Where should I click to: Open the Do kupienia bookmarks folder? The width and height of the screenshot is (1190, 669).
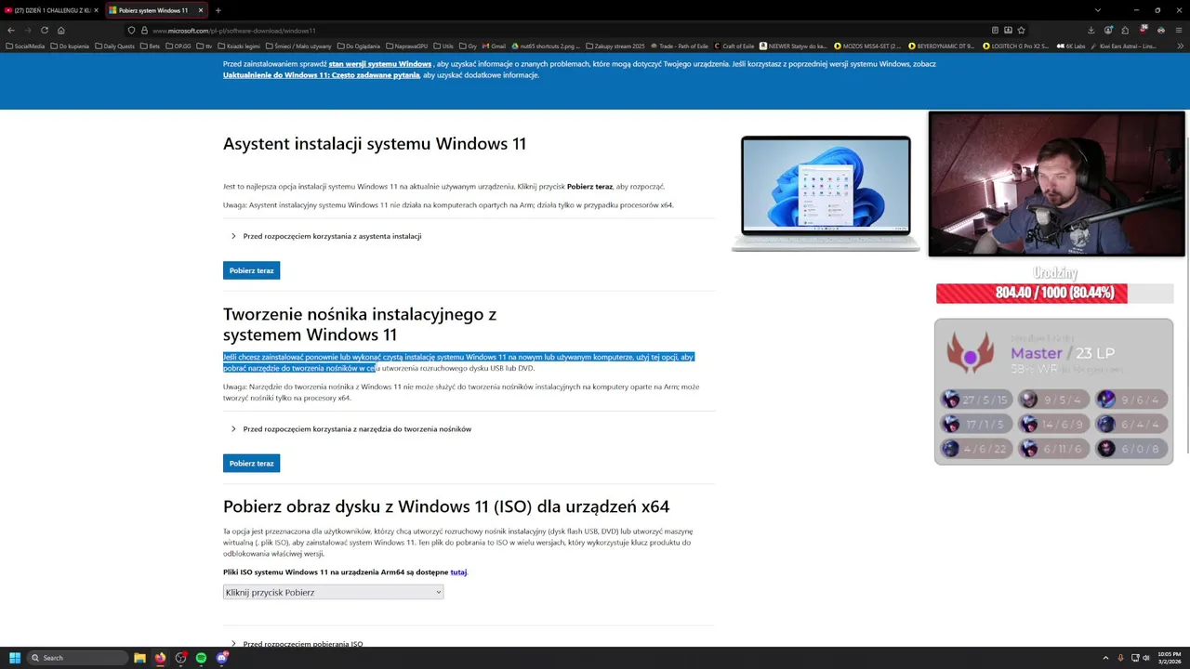[x=72, y=46]
